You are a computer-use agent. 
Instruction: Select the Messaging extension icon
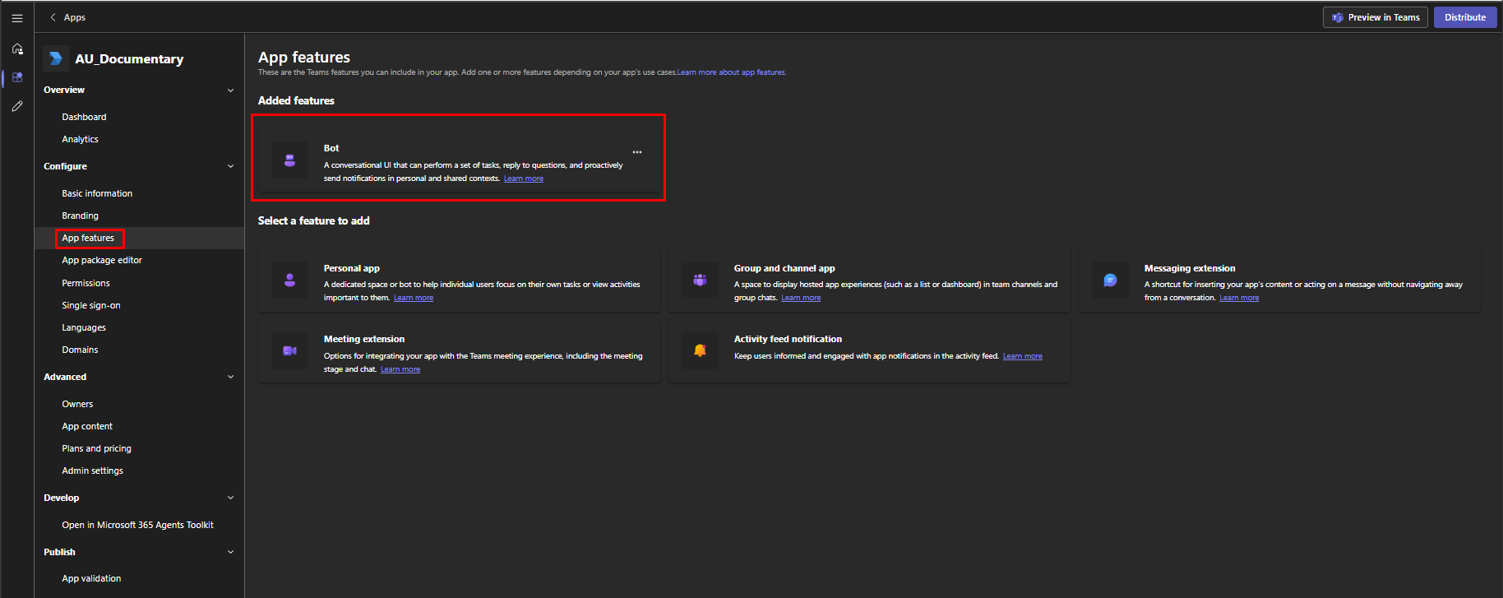click(x=1110, y=280)
